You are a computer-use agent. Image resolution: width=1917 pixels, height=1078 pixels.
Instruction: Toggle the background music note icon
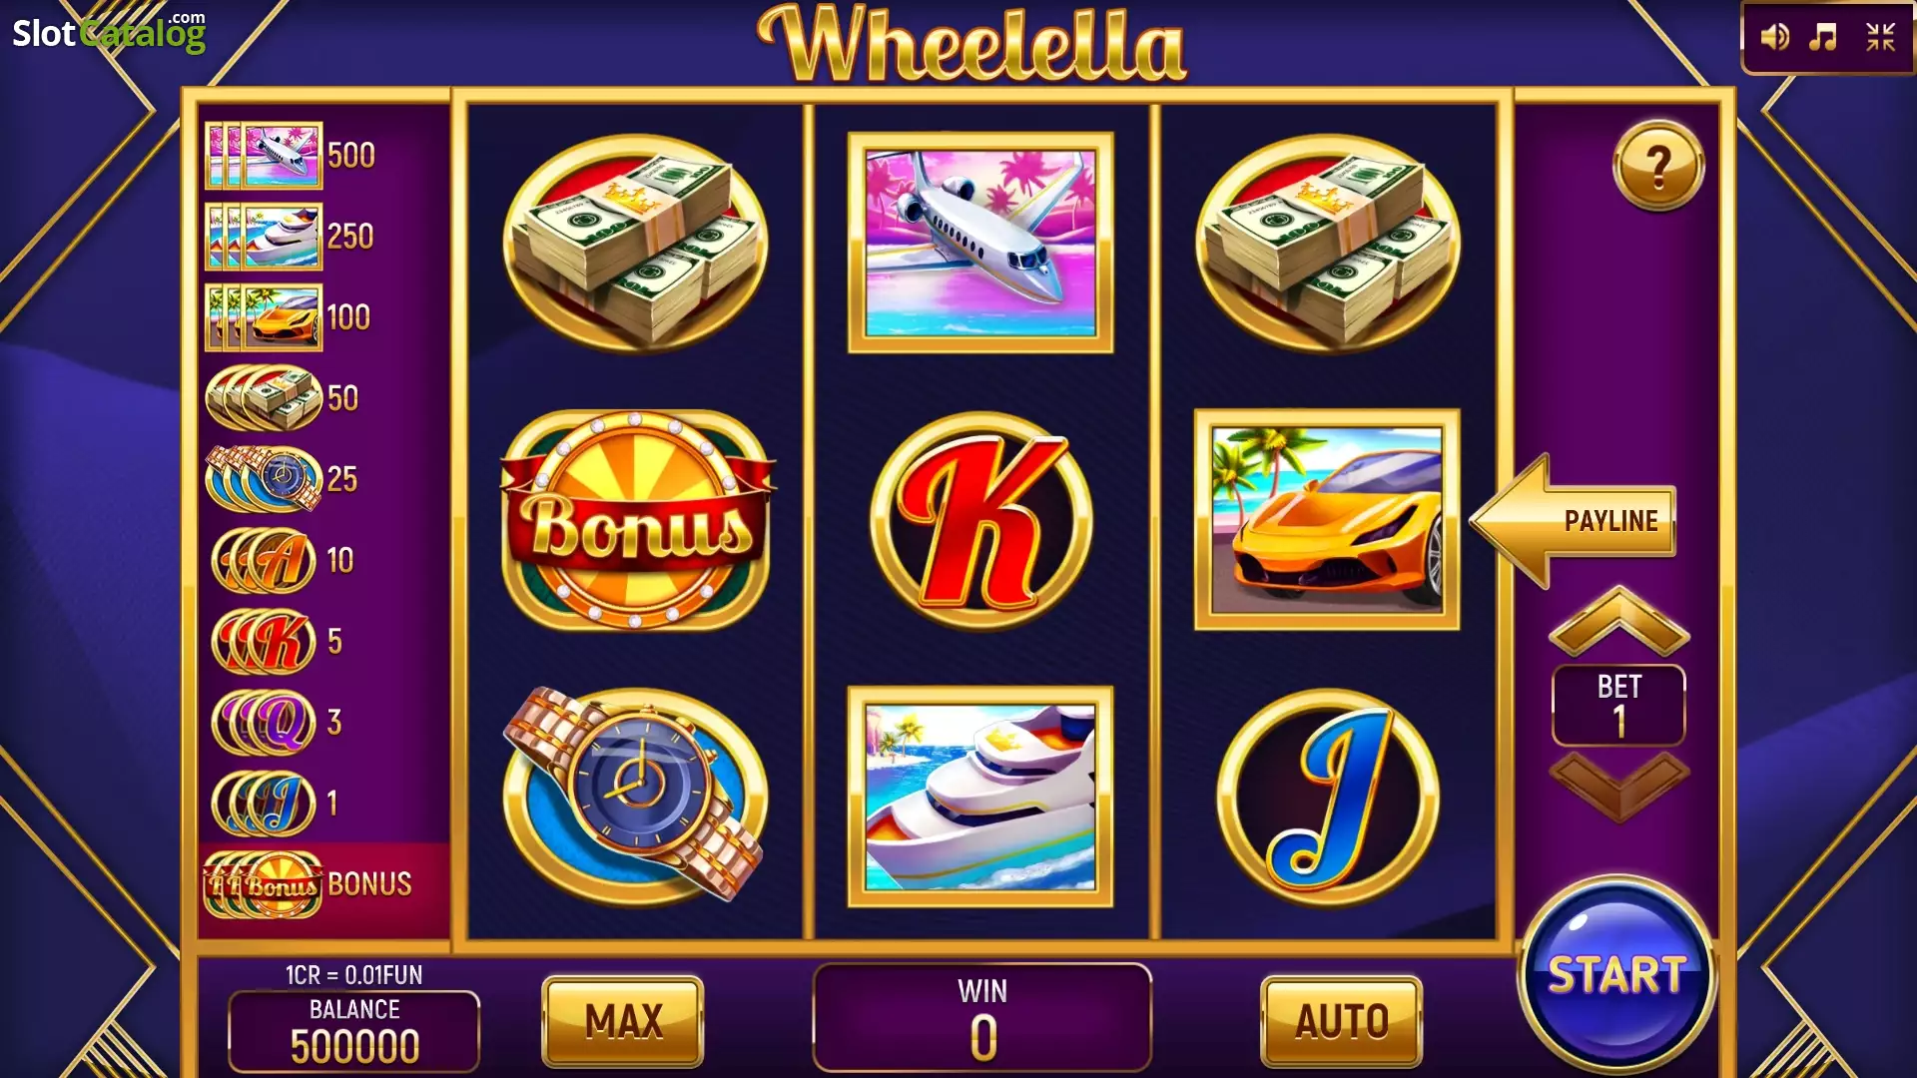pos(1824,38)
